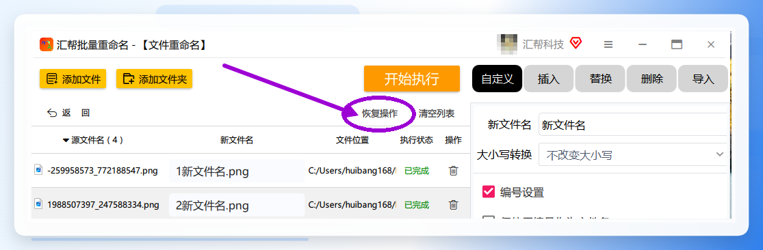
Task: Click the 新文件名 column header
Action: coord(237,140)
